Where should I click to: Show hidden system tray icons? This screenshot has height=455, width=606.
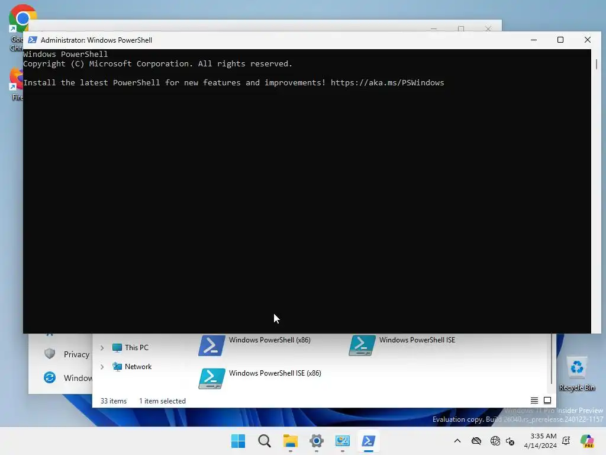(x=457, y=441)
